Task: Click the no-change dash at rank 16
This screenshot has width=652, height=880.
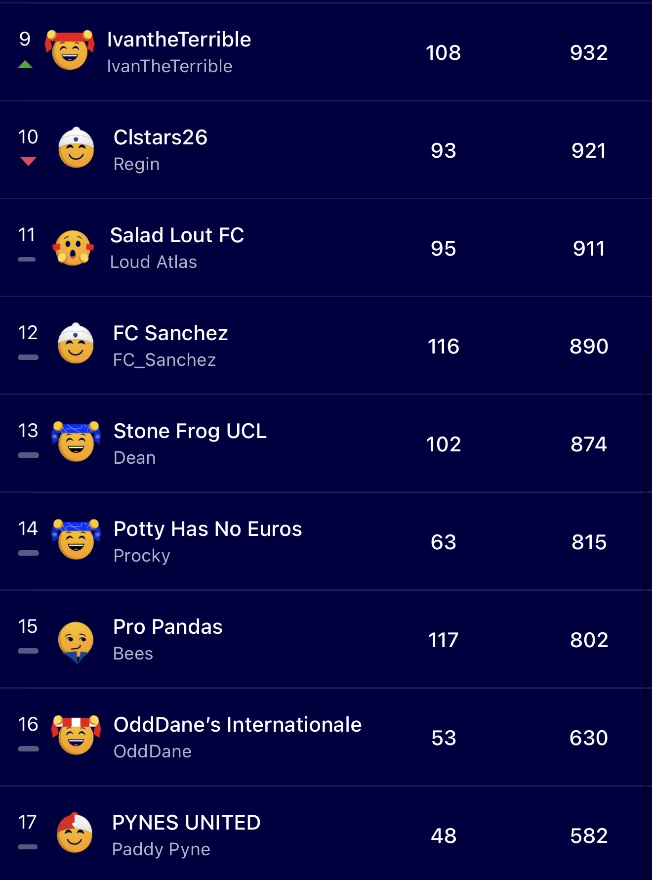Action: (28, 748)
